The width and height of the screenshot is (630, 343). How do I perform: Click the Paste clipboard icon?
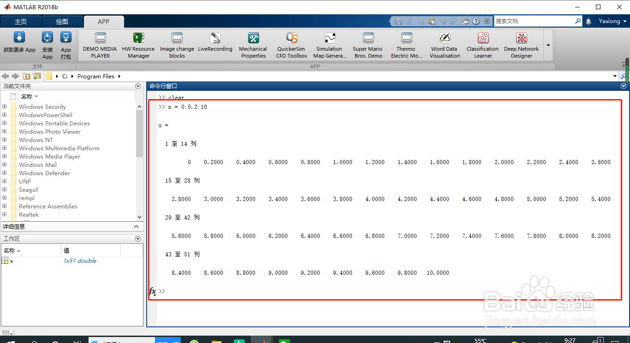432,21
